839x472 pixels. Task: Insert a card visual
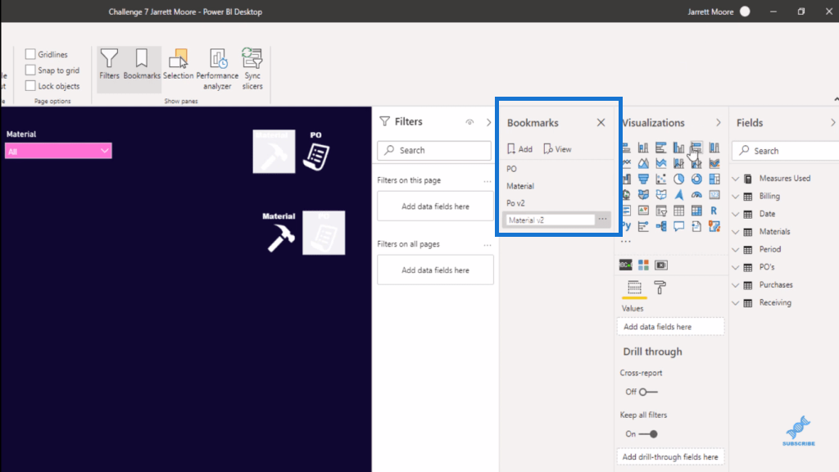click(x=714, y=195)
